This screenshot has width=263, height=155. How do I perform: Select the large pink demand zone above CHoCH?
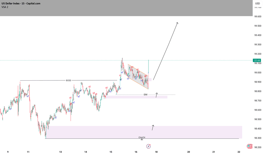(144, 132)
